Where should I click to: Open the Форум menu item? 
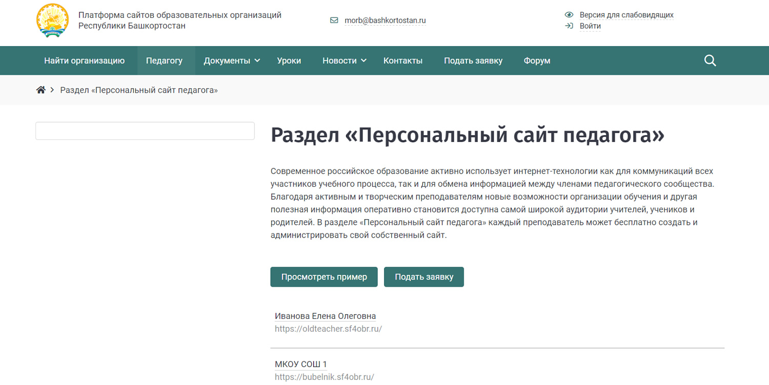(537, 60)
